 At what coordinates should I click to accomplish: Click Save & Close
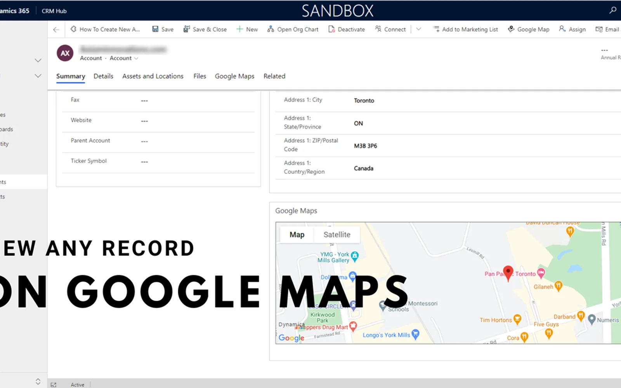[205, 29]
